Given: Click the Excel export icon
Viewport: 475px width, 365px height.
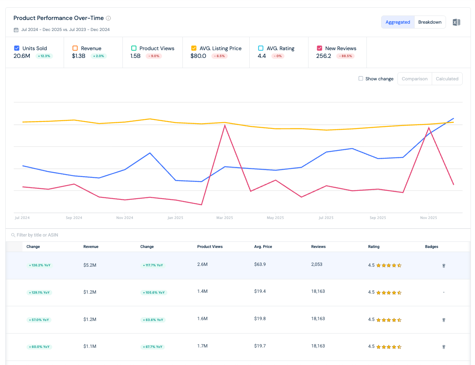Looking at the screenshot, I should click(x=456, y=22).
